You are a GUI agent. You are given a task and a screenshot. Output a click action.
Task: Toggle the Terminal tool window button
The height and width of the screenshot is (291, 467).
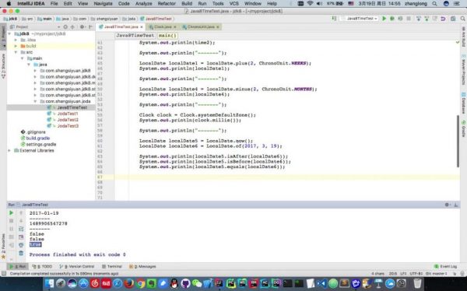pyautogui.click(x=111, y=266)
